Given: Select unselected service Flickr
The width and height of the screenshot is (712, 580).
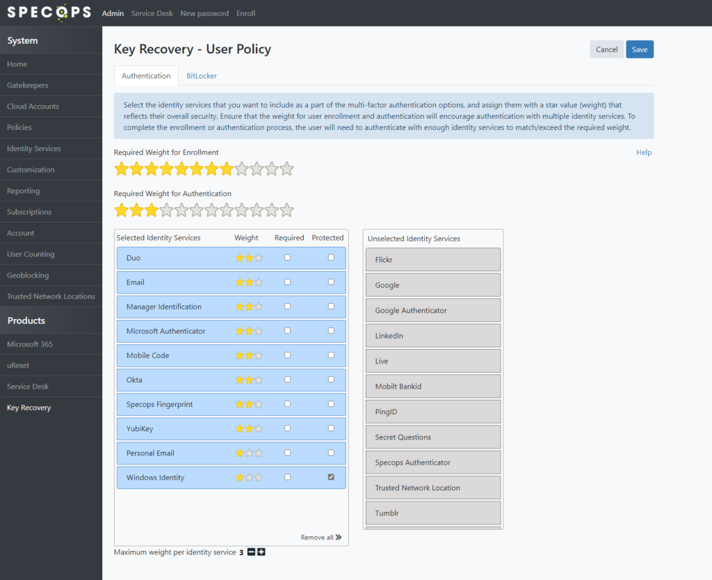Looking at the screenshot, I should point(433,260).
